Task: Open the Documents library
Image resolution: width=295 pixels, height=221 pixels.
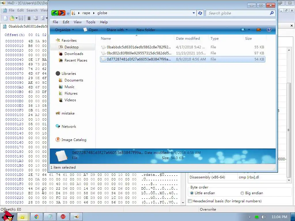Action: pyautogui.click(x=74, y=80)
